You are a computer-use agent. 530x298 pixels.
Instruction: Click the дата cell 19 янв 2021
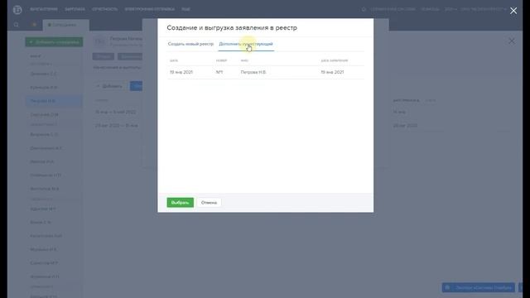point(181,72)
